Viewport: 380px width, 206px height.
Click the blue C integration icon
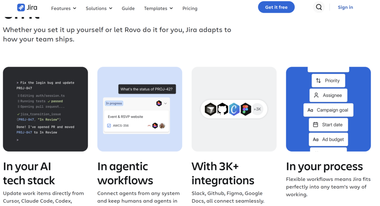tap(234, 109)
